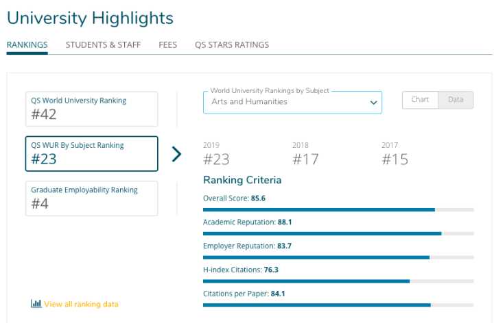Click the bar chart icon beside View all ranking data
494x323 pixels.
36,304
